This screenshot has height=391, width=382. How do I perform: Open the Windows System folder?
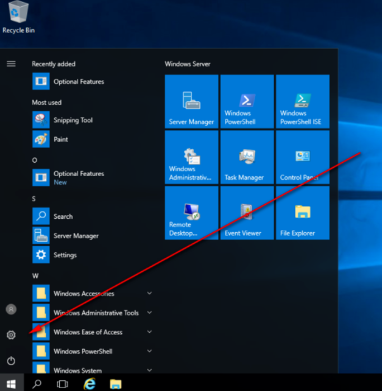coord(93,368)
